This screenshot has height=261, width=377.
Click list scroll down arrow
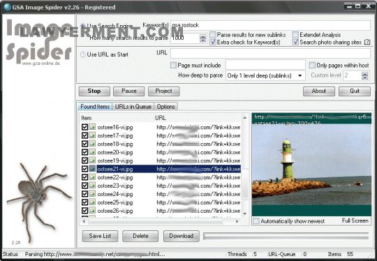[245, 214]
